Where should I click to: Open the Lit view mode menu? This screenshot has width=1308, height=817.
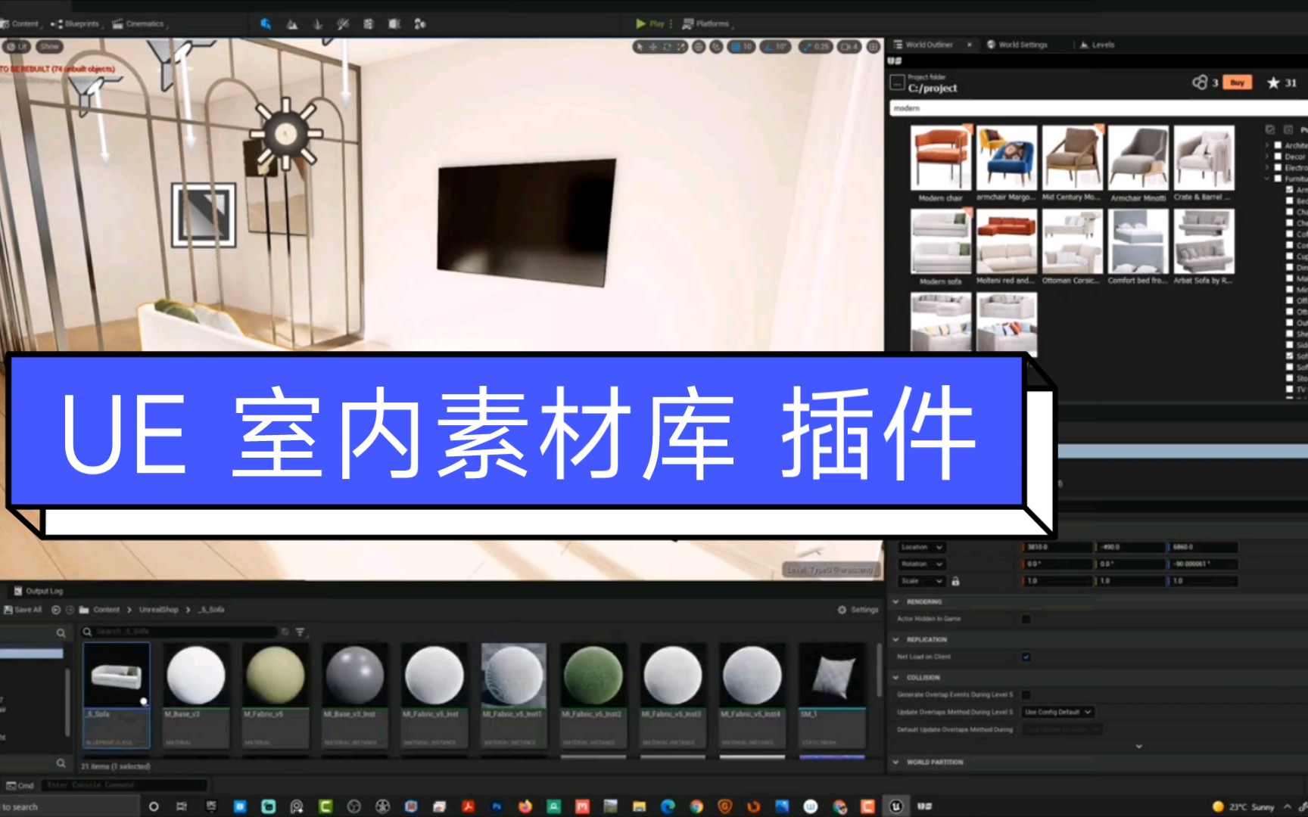17,46
